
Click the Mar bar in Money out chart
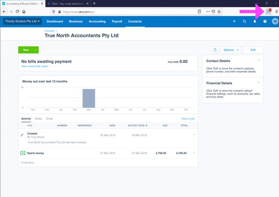89,98
